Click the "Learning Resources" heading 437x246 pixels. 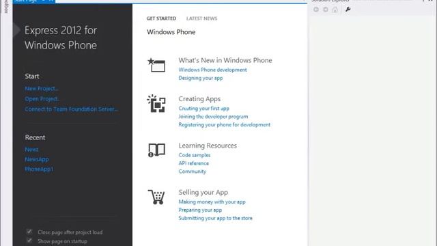pyautogui.click(x=208, y=146)
